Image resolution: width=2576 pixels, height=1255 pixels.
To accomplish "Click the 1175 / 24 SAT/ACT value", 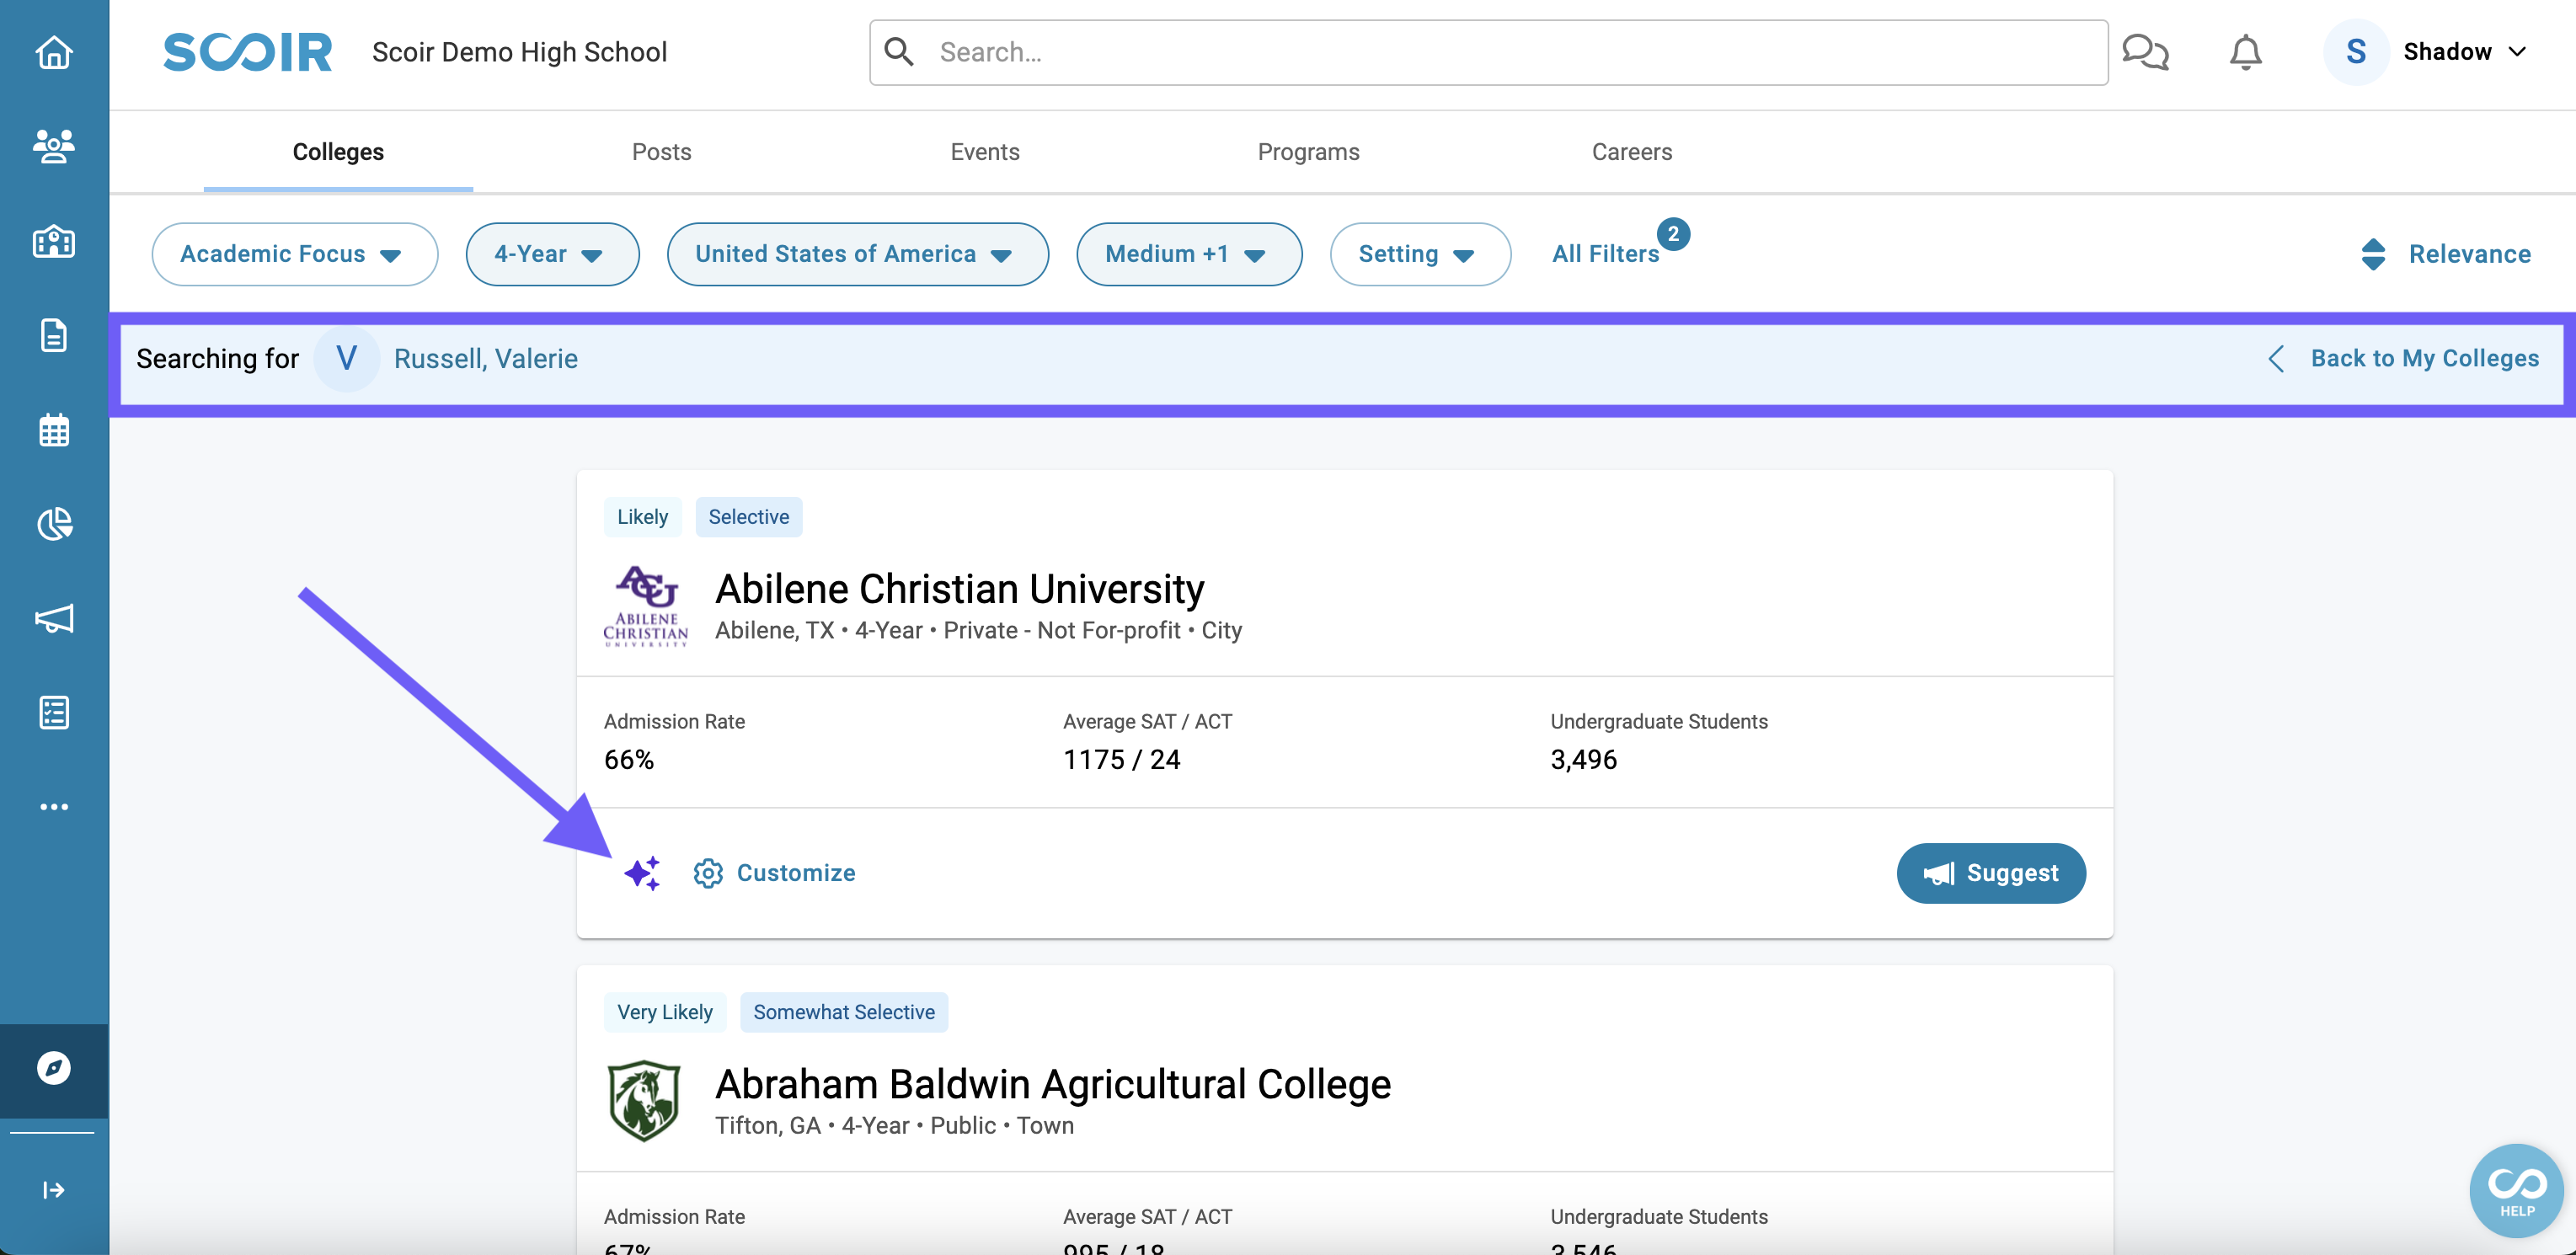I will (1121, 760).
